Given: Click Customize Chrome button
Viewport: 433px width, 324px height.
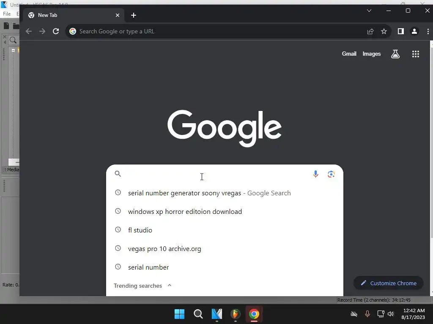Looking at the screenshot, I should point(388,283).
